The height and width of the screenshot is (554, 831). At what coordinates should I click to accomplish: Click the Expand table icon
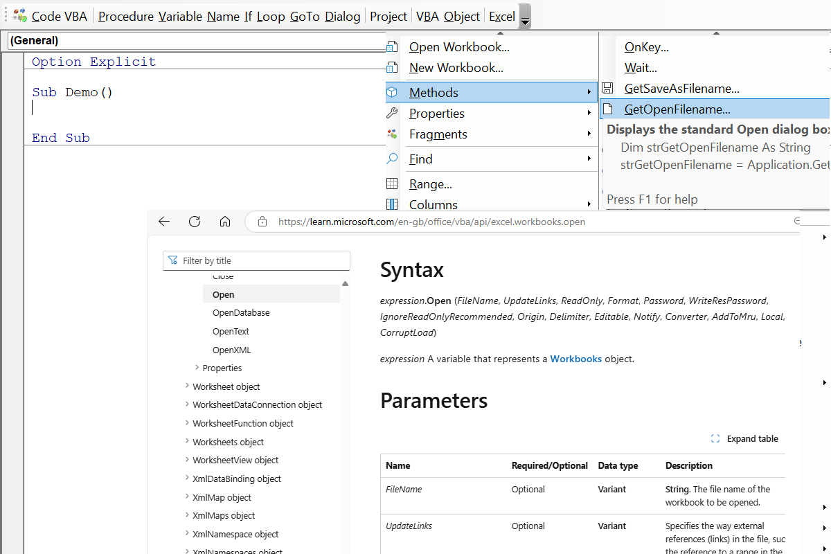[x=715, y=438]
